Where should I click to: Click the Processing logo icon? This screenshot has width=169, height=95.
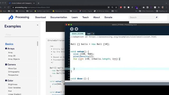tap(11, 17)
